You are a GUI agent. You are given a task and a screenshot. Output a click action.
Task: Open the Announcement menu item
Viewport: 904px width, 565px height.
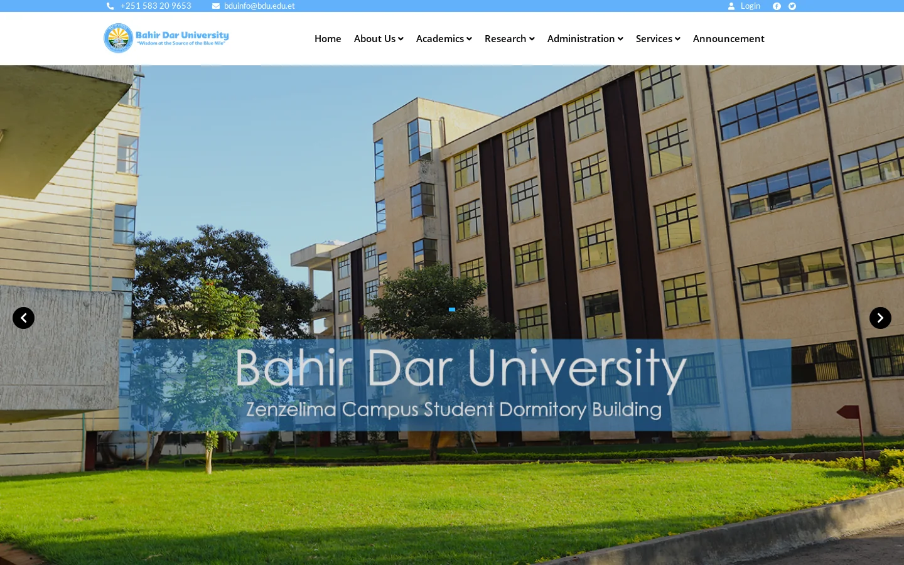click(x=728, y=39)
